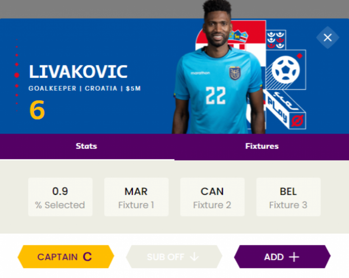
Task: Select the BEL Fixture 3 card
Action: pos(288,197)
